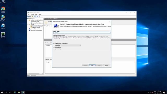Expand the Templates Management node
This screenshot has height=94, width=167.
point(28,30)
